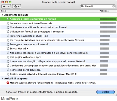Viewport: 117px width, 101px height.
Task: Select 'Gestire servizi network e Internet' topic
Action: pos(43,74)
